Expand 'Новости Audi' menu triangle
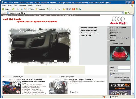This screenshot has width=136, height=99. coord(80,35)
